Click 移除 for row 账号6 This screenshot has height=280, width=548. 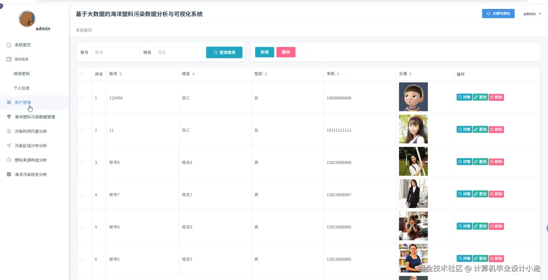coord(496,226)
